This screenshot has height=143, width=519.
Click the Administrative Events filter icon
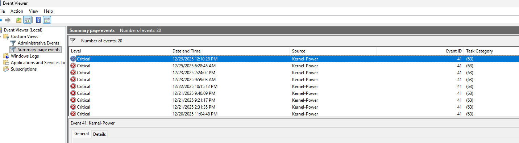tap(13, 43)
